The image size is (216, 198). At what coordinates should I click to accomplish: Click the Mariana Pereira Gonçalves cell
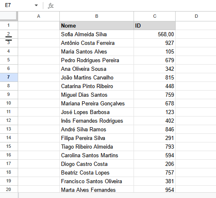click(96, 103)
